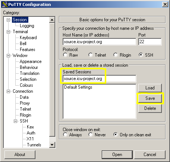Open Proxy settings category

click(25, 103)
